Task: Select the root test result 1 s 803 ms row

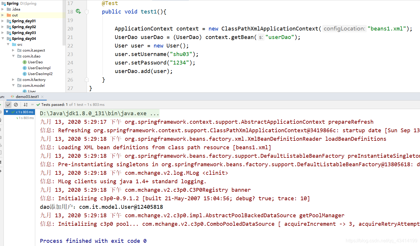Action: tap(19, 112)
